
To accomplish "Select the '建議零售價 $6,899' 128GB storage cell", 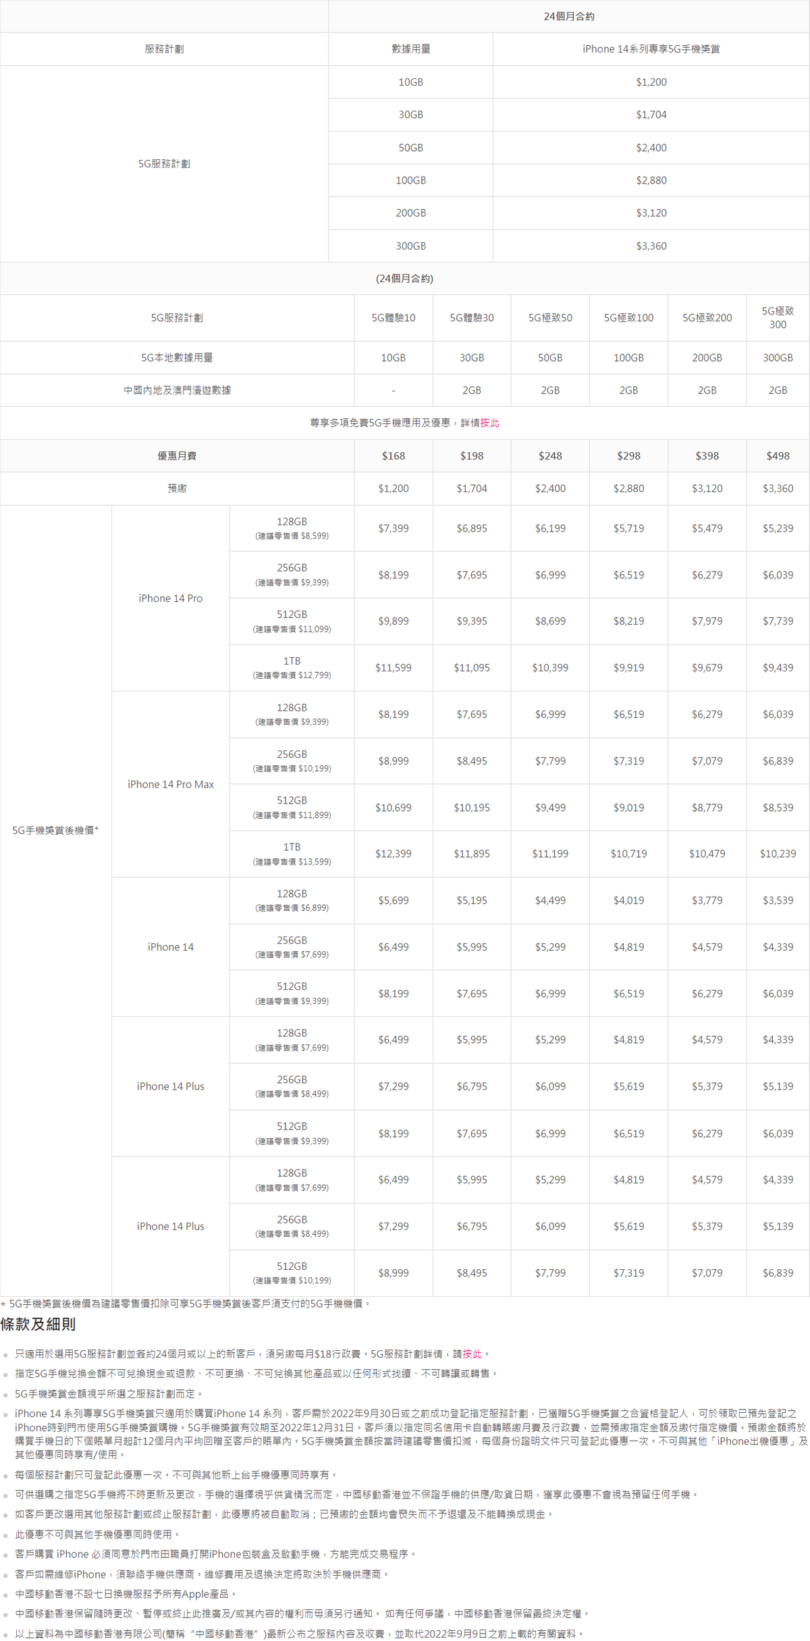I will pyautogui.click(x=292, y=901).
